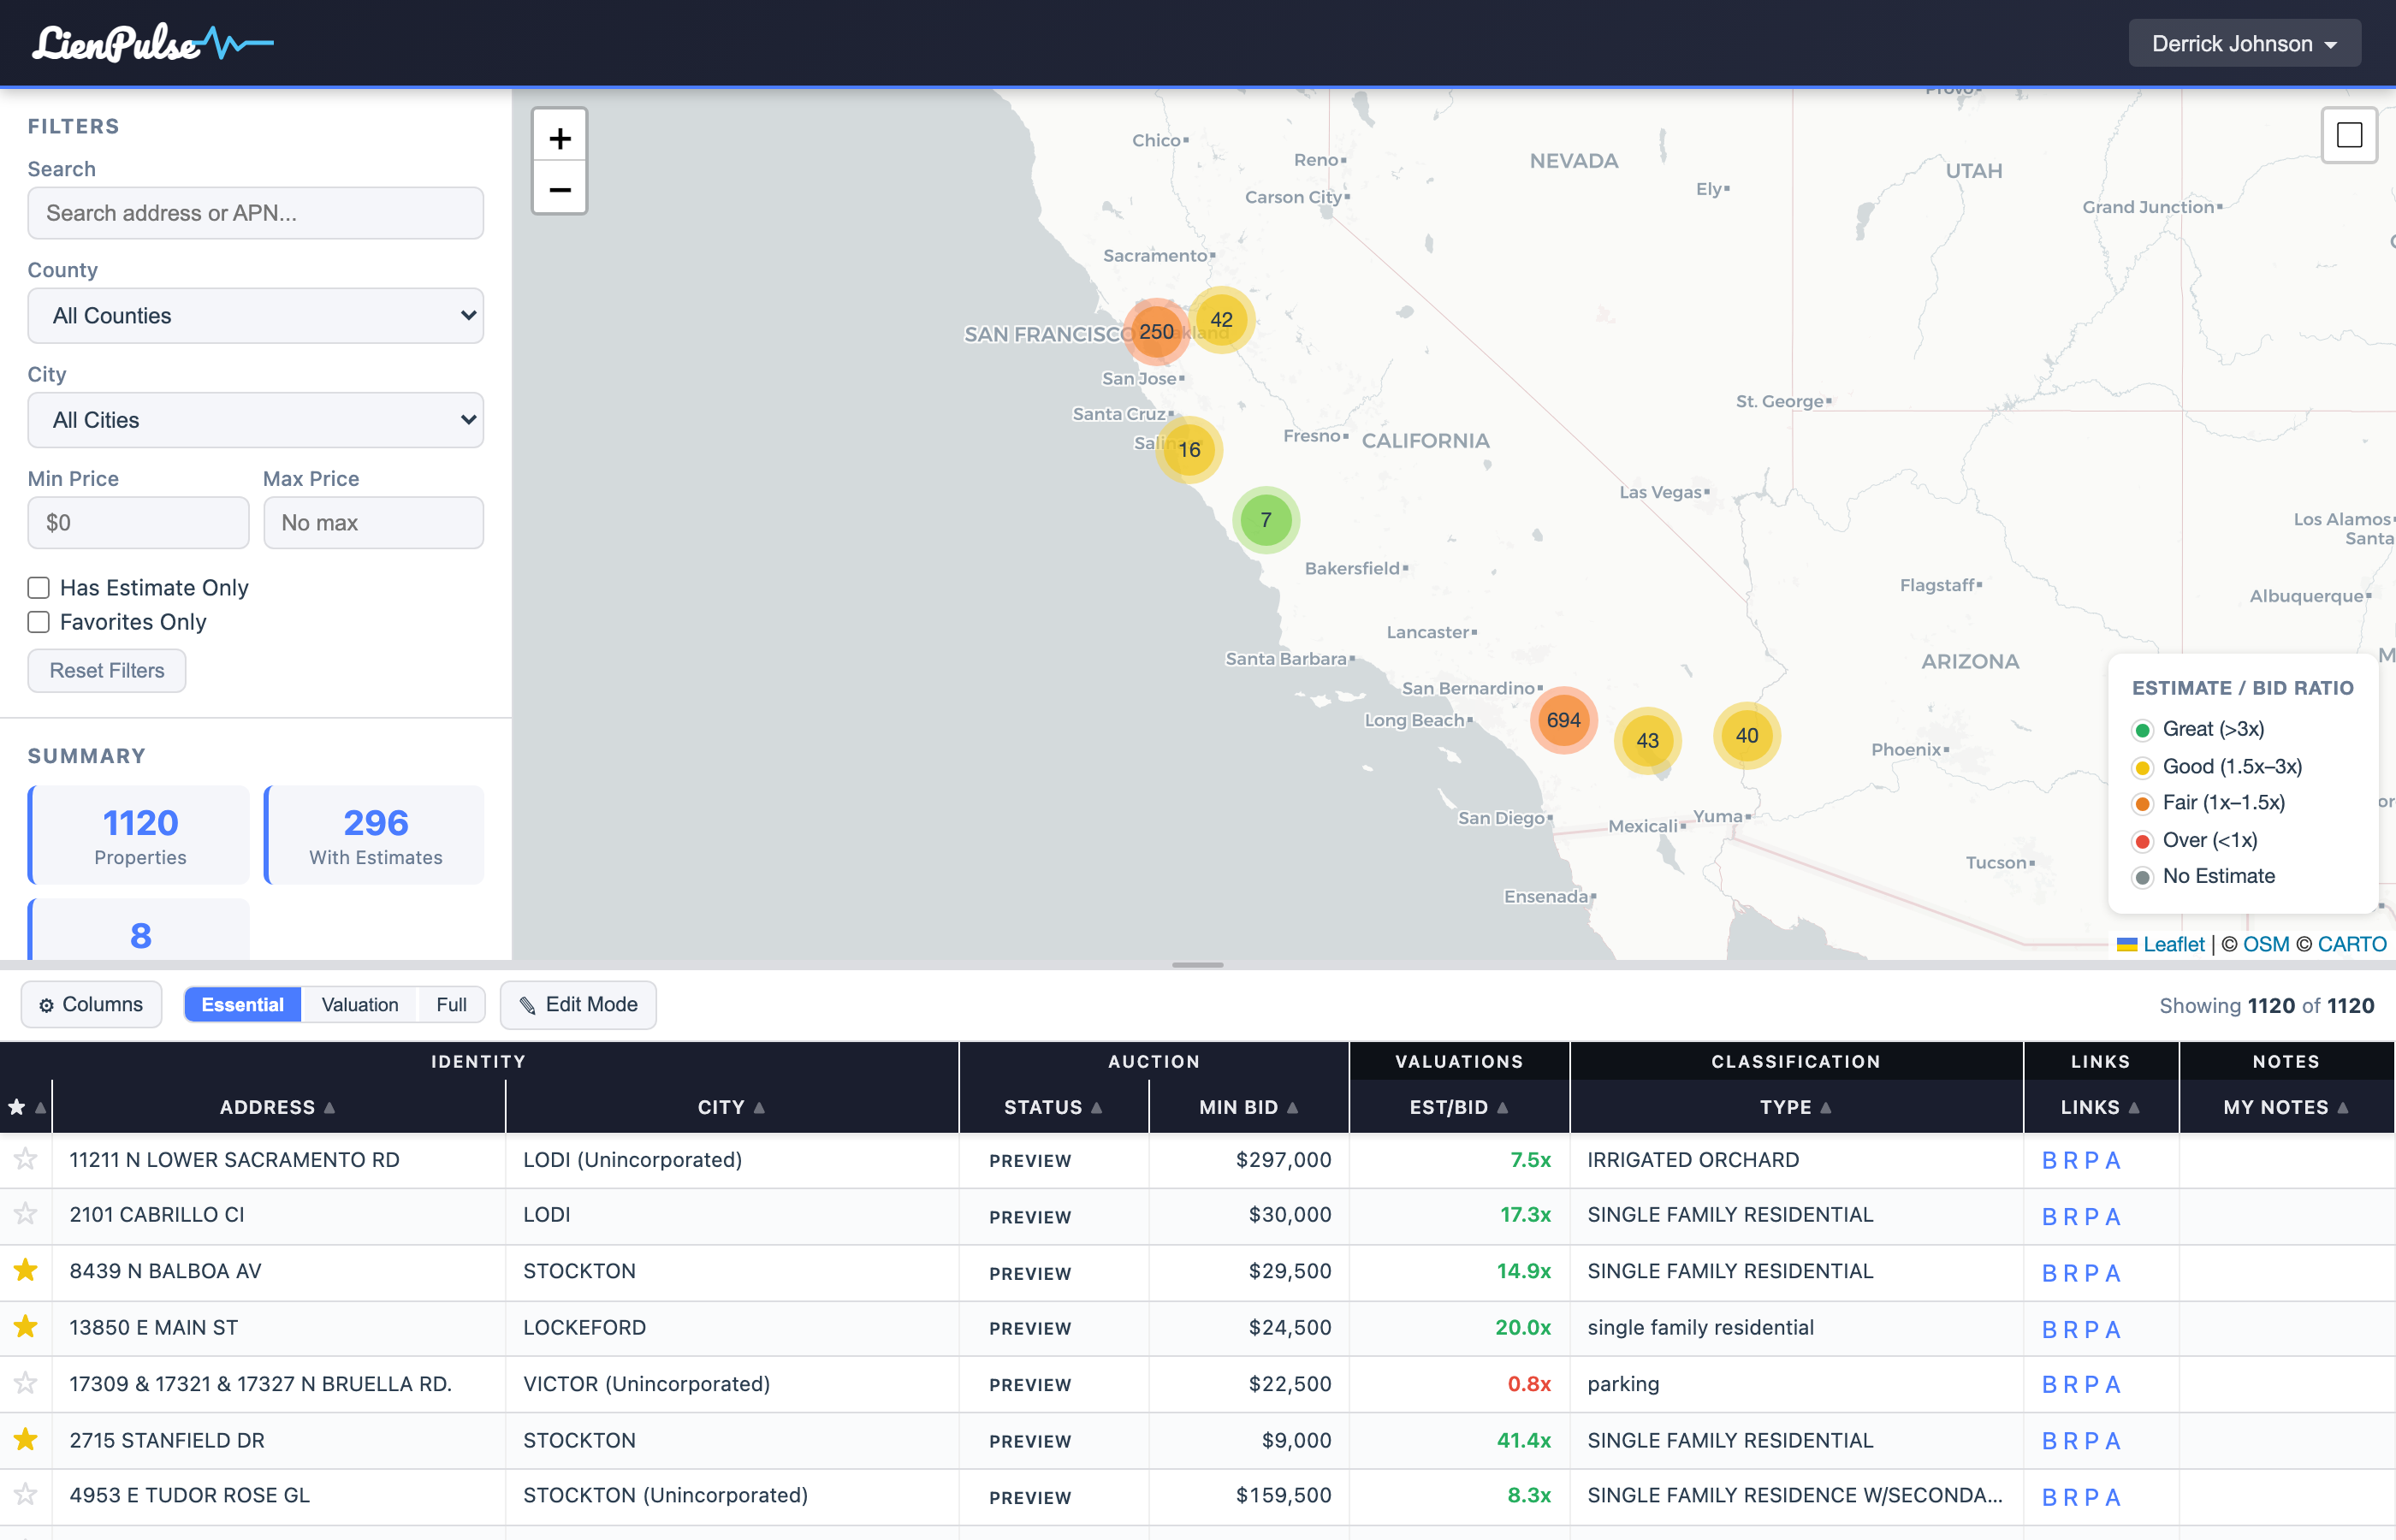Sort by MIN BID using its arrow icon
The height and width of the screenshot is (1540, 2396).
(1295, 1107)
